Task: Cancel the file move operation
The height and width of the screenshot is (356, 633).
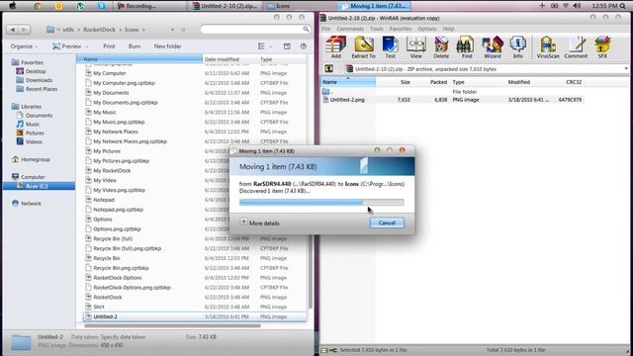Action: pyautogui.click(x=387, y=222)
